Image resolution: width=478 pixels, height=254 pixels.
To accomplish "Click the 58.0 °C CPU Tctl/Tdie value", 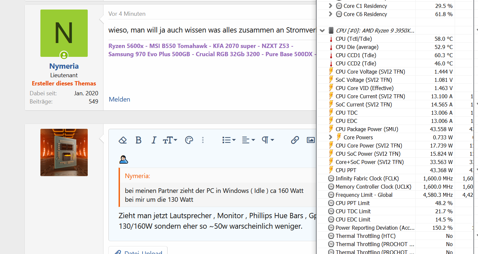I will [x=444, y=39].
